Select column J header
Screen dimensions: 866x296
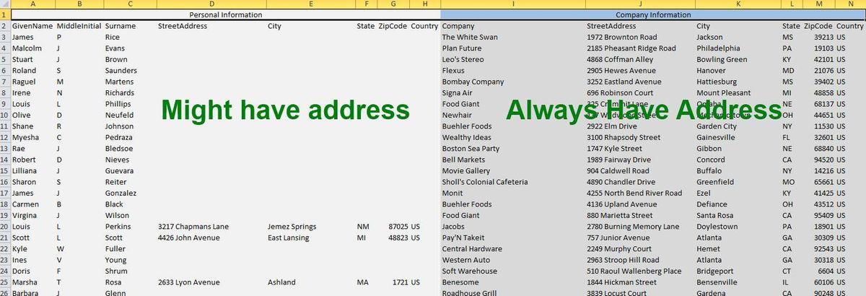click(x=639, y=4)
